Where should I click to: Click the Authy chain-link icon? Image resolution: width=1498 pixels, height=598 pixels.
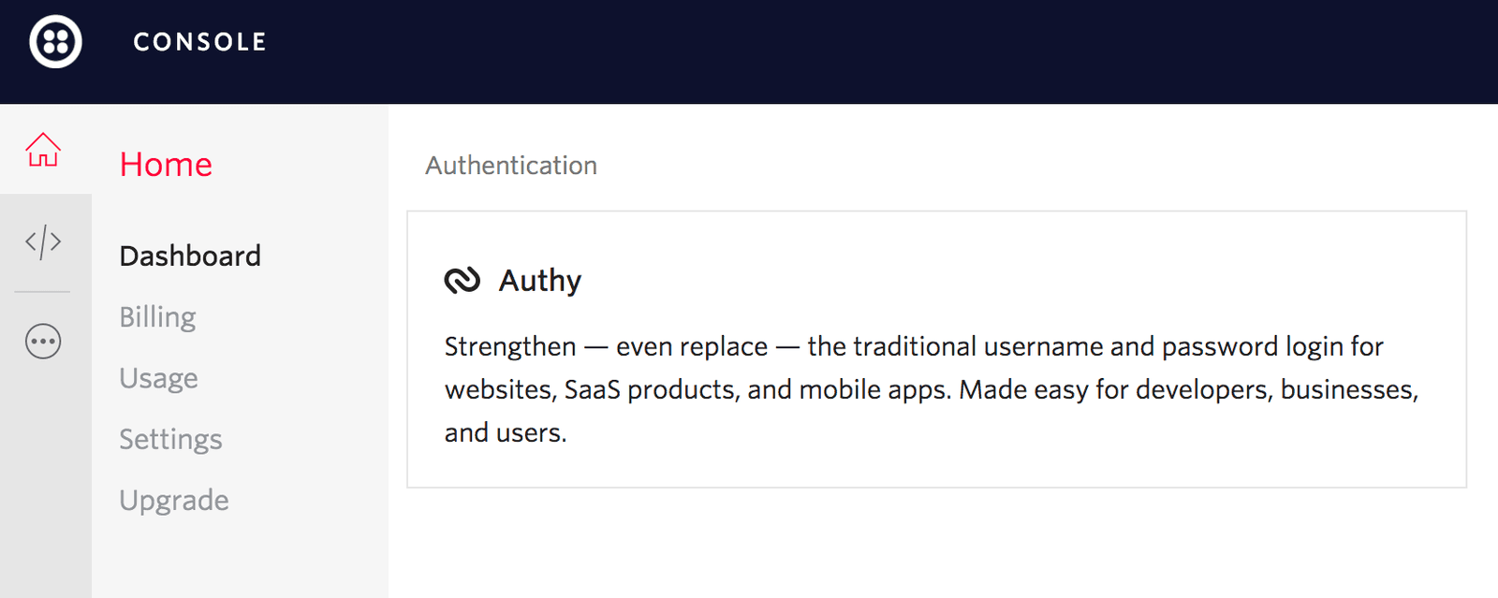click(462, 280)
